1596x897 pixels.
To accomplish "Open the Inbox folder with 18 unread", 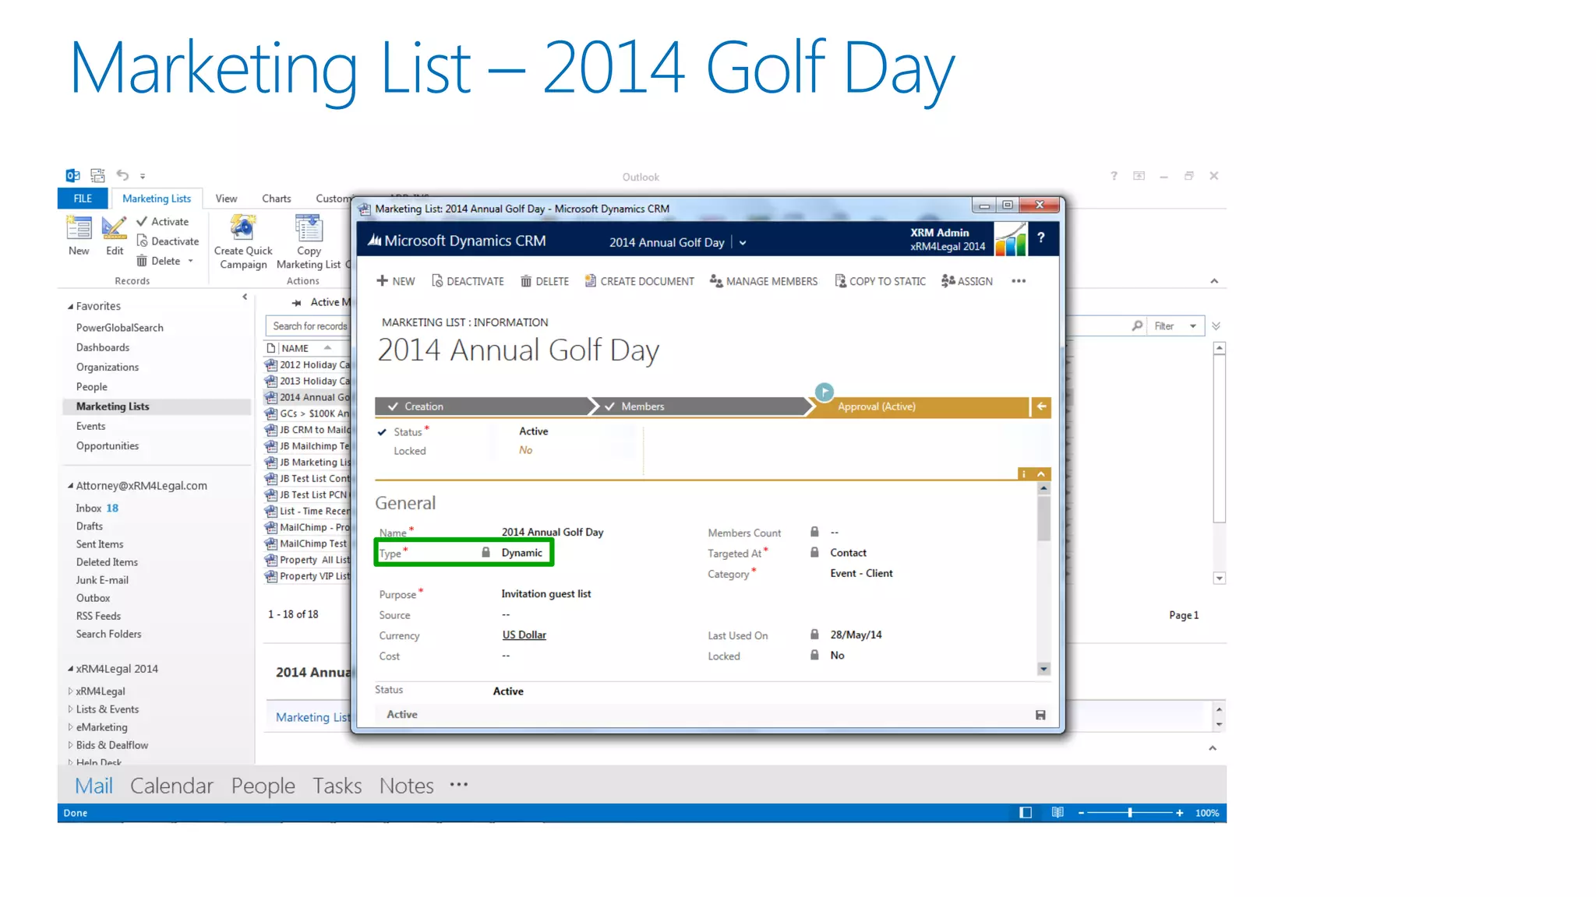I will [97, 508].
